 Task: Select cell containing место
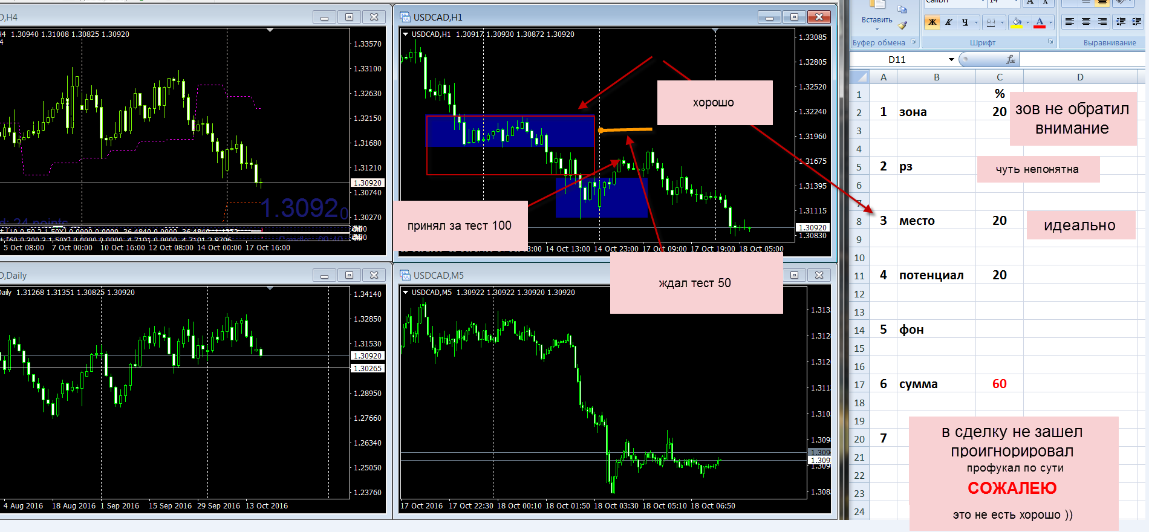(936, 221)
